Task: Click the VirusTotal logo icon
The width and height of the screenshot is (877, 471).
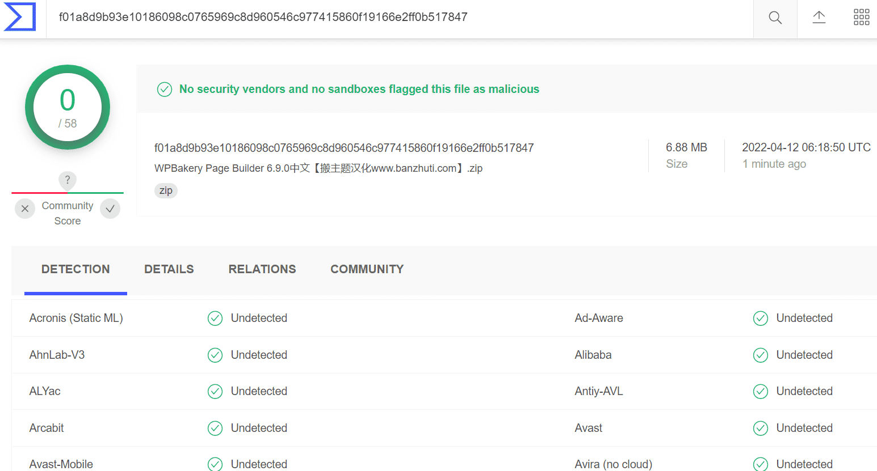Action: click(x=20, y=17)
